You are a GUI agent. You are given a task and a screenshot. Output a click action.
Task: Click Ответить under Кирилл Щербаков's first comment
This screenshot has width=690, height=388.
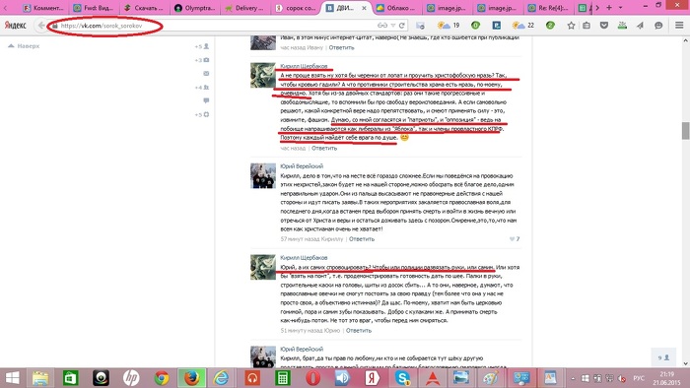tap(324, 149)
